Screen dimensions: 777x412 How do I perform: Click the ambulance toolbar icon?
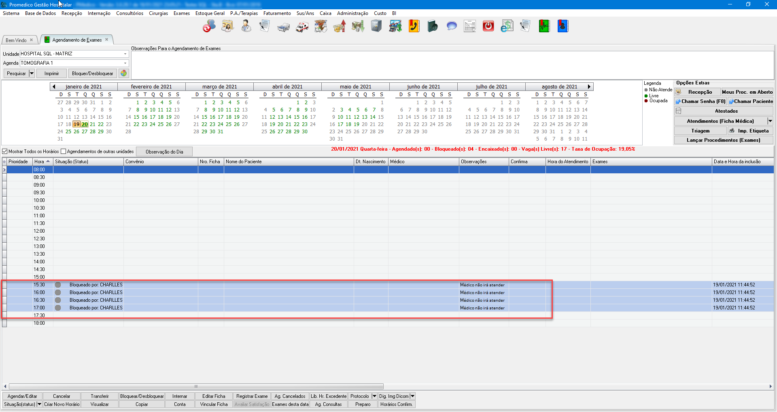click(x=302, y=27)
